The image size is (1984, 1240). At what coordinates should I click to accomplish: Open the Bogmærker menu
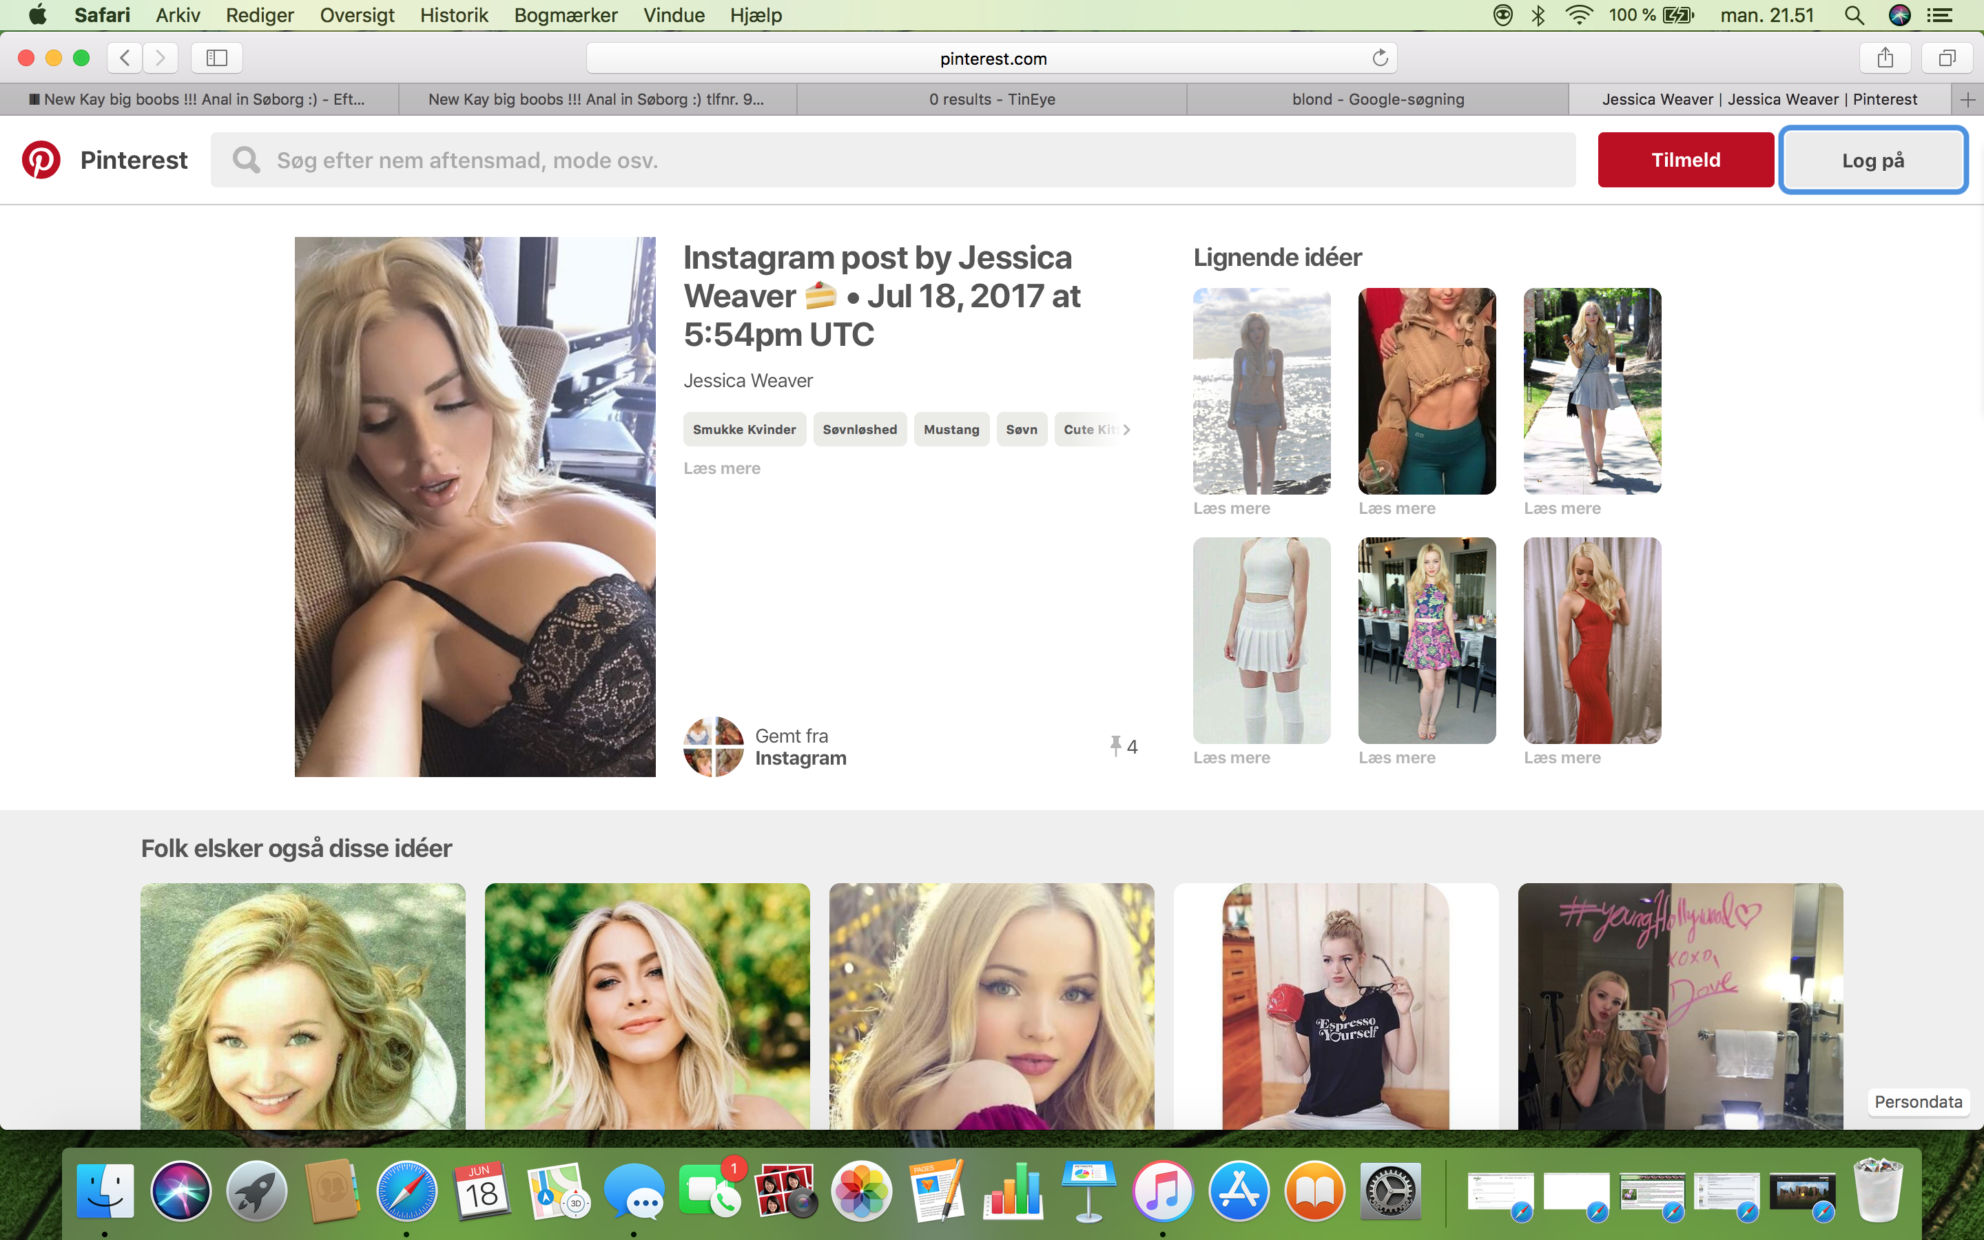tap(566, 14)
